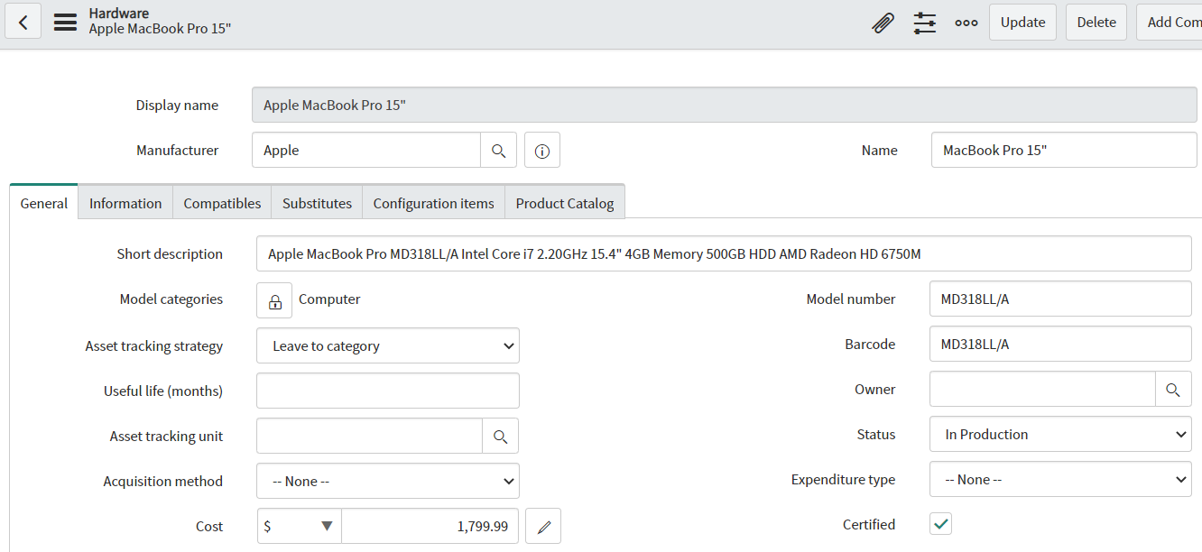Viewport: 1202px width, 552px height.
Task: Switch to the Product Catalog tab
Action: (565, 203)
